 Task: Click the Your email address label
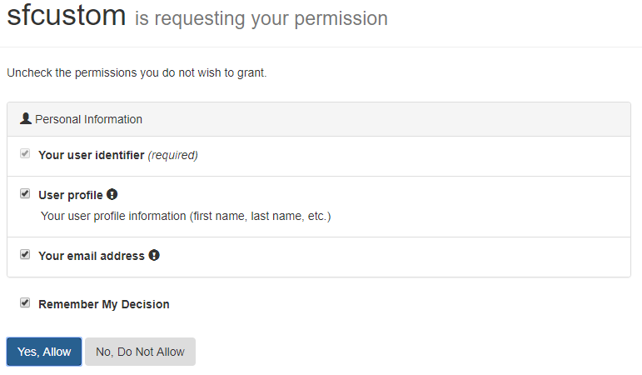point(92,256)
